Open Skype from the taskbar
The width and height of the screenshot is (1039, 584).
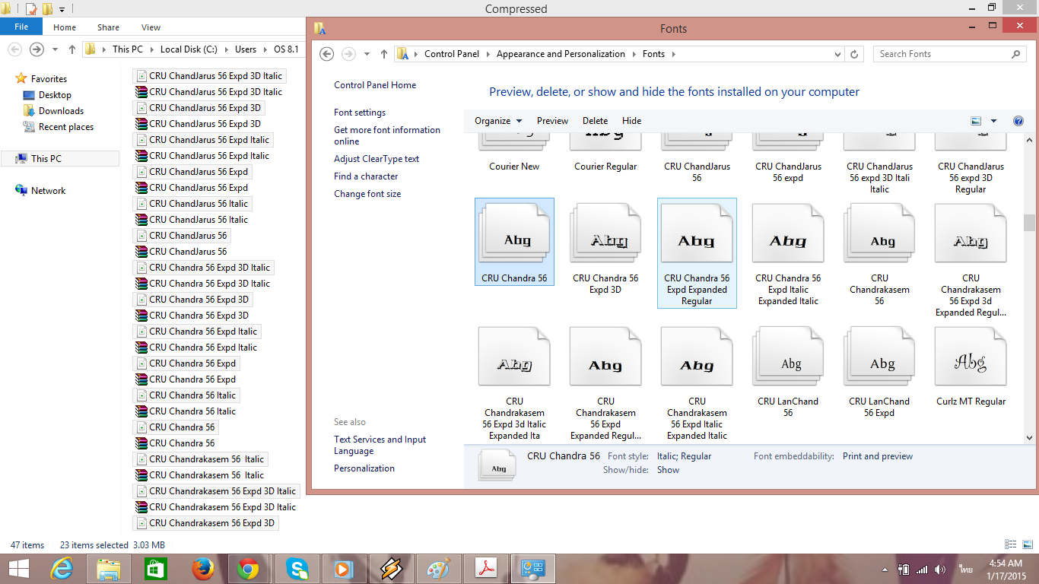click(297, 568)
